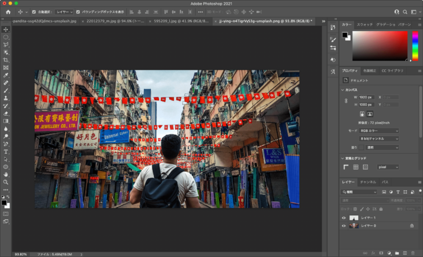Screen dimensions: 423x257
Task: Click the canvas width W field
Action: tap(367, 97)
